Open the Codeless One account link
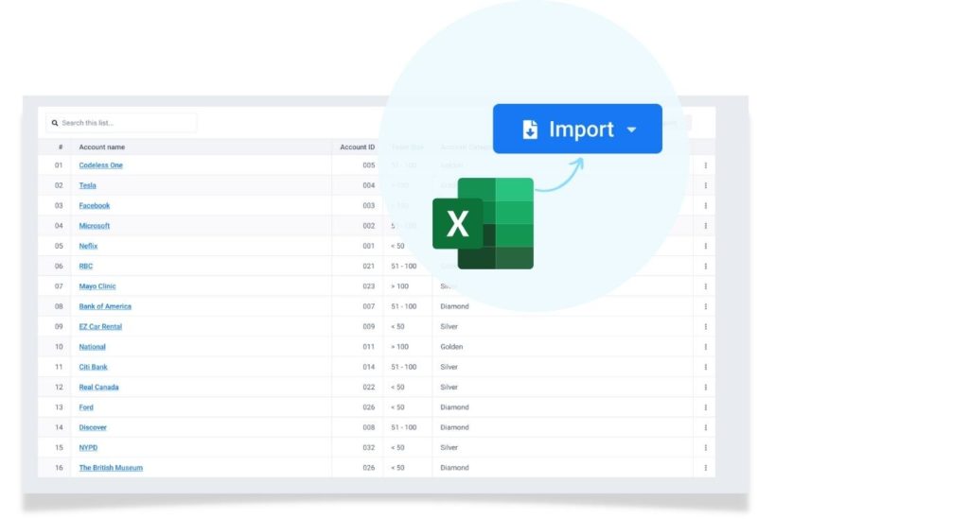The image size is (969, 519). [x=100, y=165]
